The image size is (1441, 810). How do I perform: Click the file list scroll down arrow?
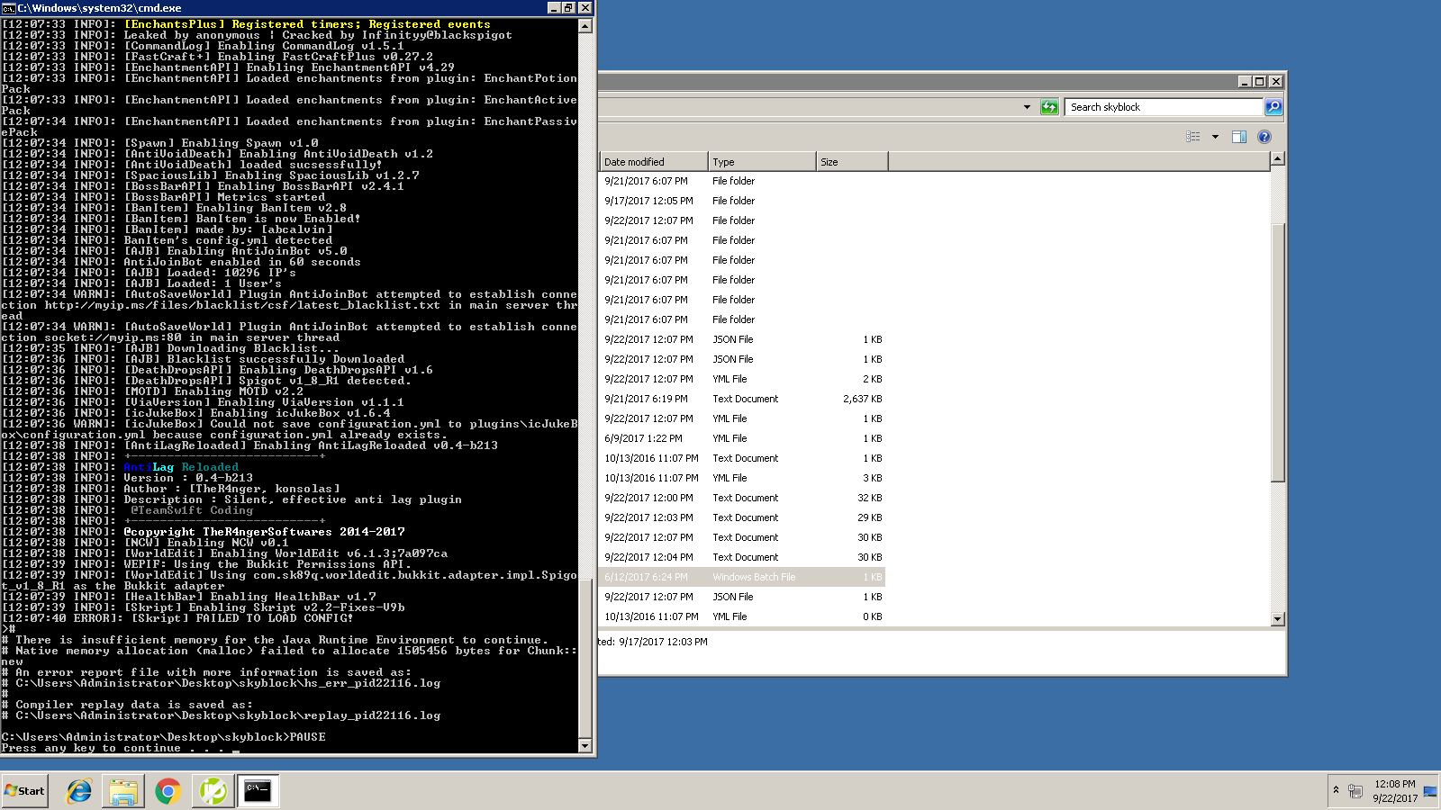1277,618
